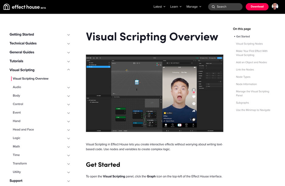Open Math sidebar item
The image size is (285, 186).
[16, 146]
